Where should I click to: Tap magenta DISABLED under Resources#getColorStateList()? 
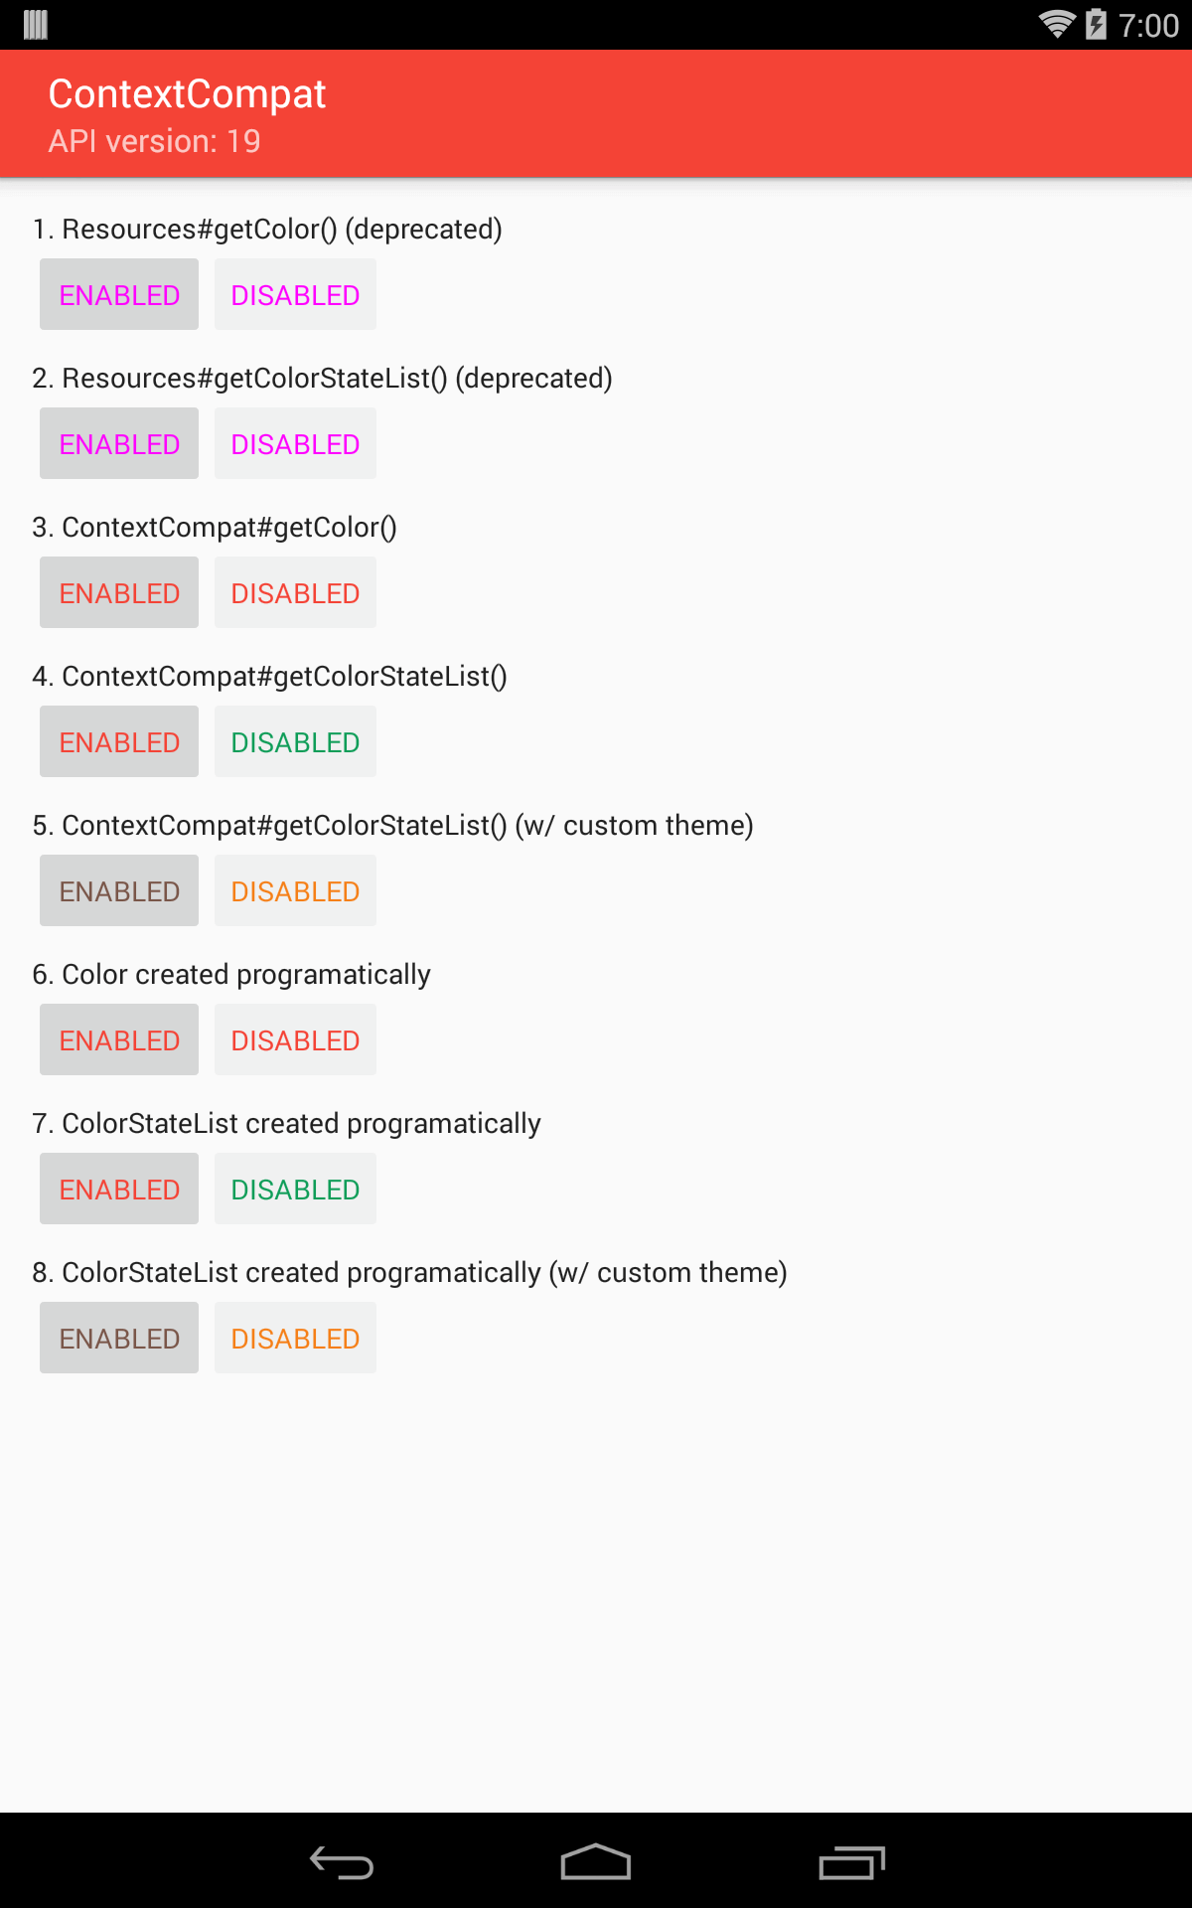tap(295, 443)
